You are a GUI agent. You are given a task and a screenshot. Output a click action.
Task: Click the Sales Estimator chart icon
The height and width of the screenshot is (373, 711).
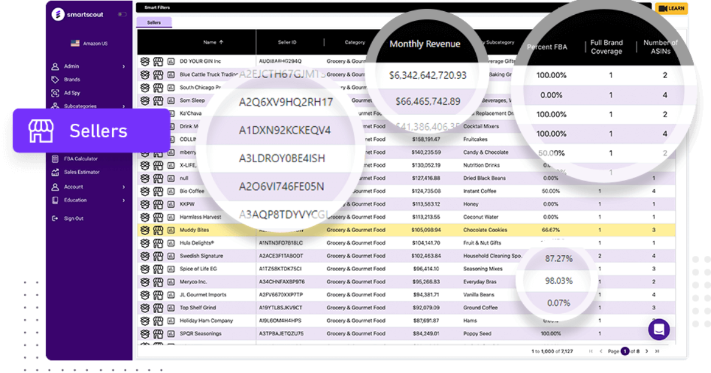click(55, 172)
